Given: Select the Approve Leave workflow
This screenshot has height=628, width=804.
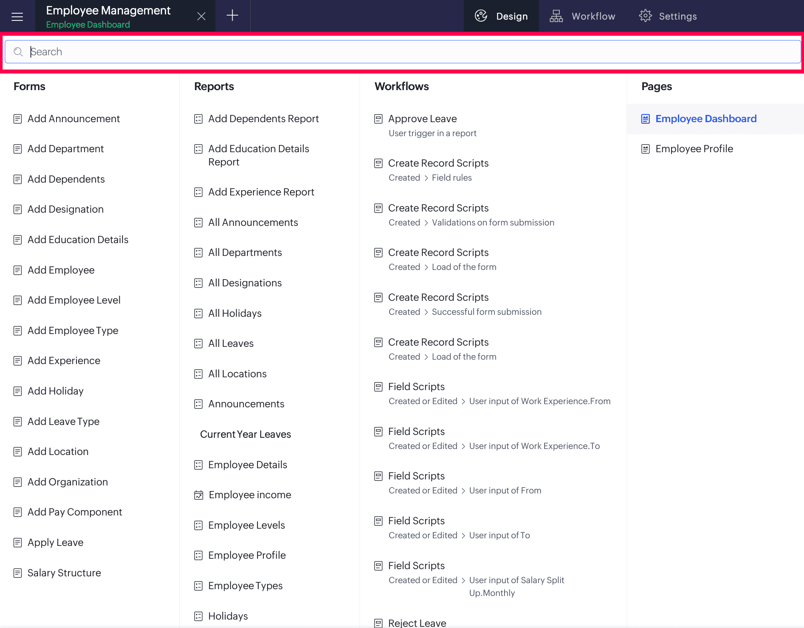Looking at the screenshot, I should coord(422,119).
